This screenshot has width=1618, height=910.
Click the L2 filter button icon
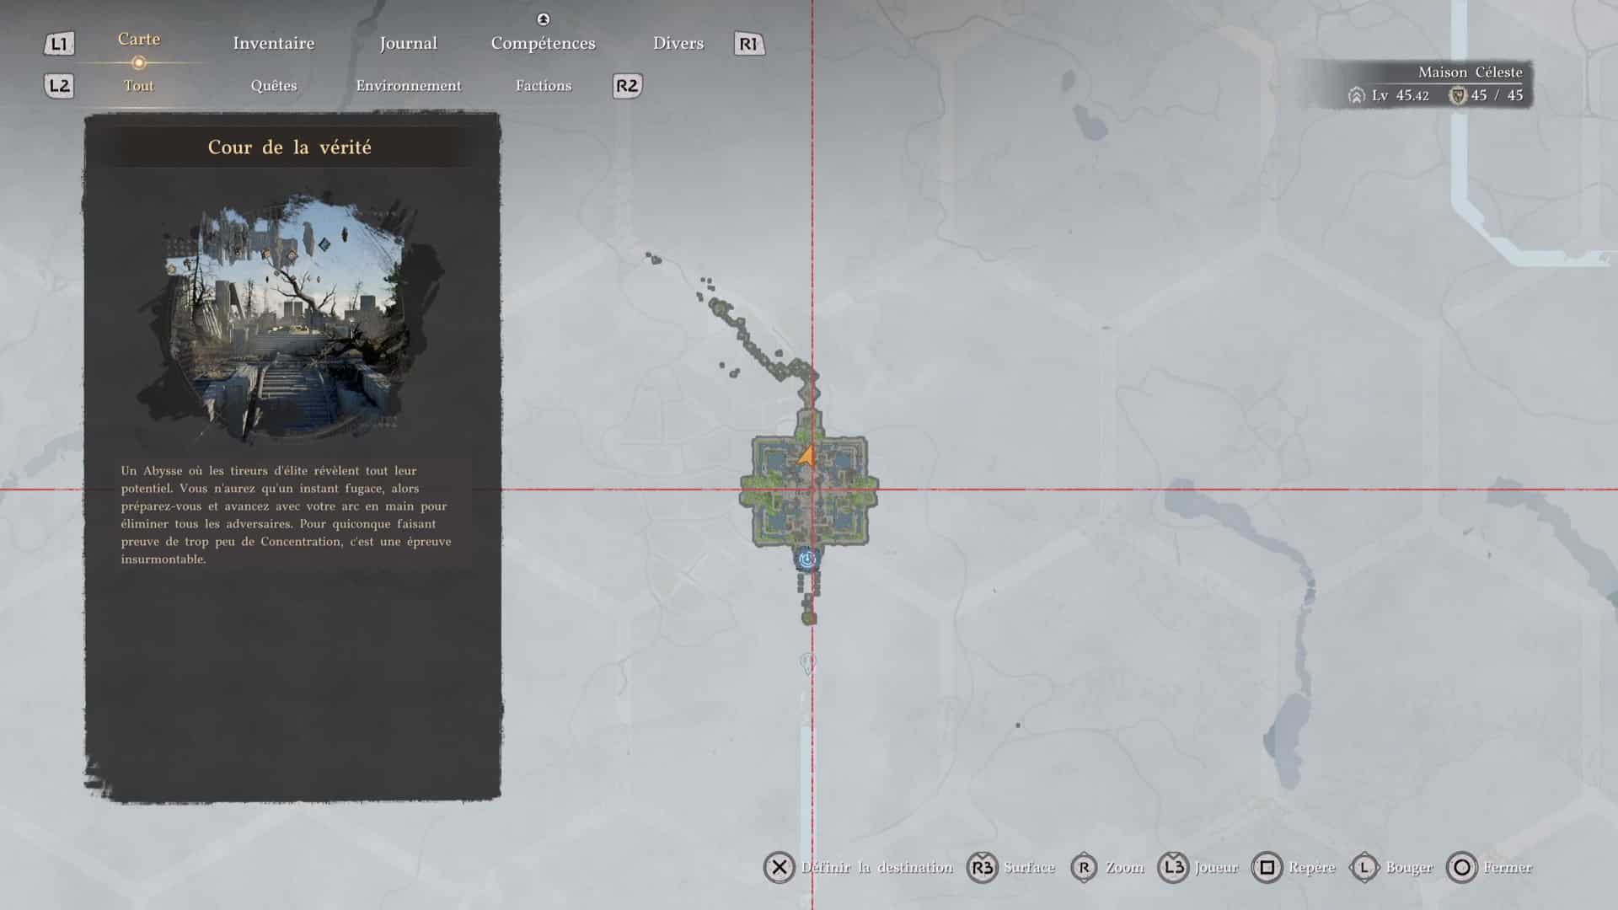coord(59,86)
